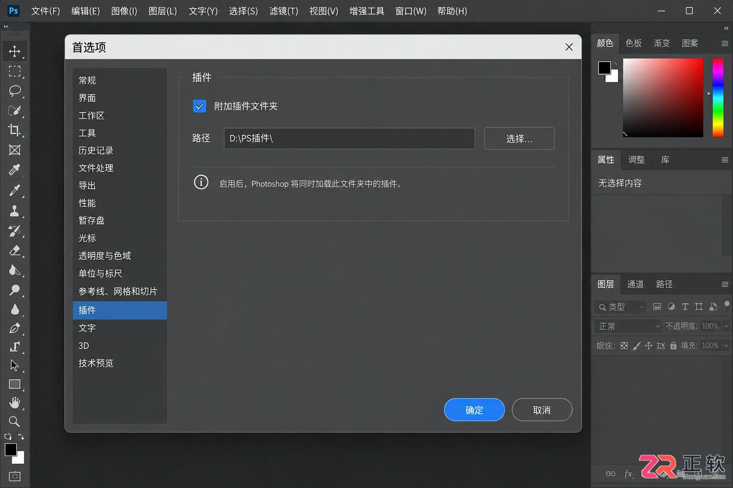Open the 文件(F) menu
Viewport: 733px width, 488px height.
pos(45,11)
